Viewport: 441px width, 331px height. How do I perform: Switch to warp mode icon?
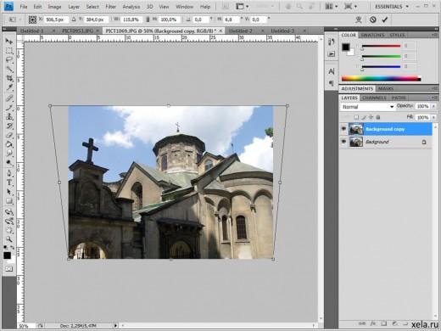(359, 20)
